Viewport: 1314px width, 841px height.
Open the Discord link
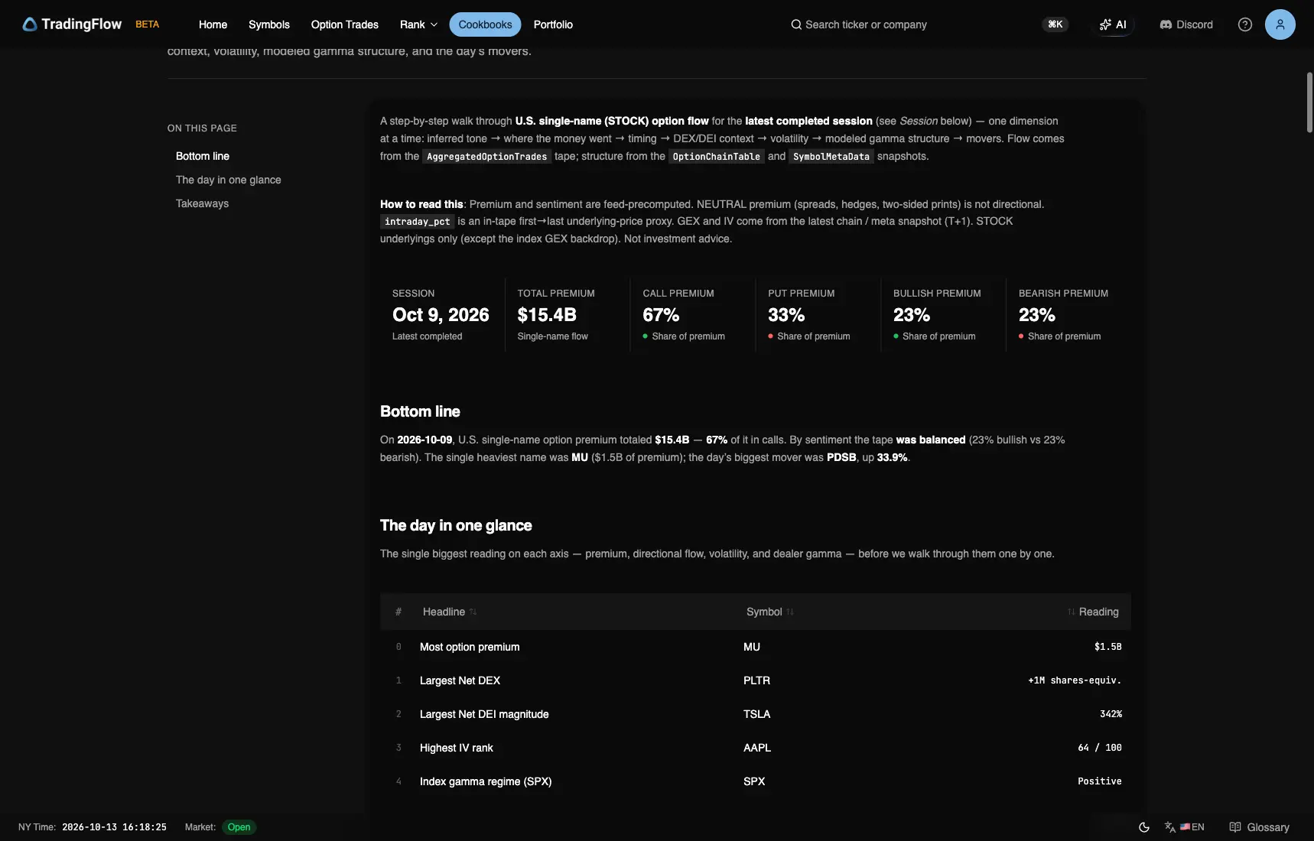pyautogui.click(x=1186, y=24)
